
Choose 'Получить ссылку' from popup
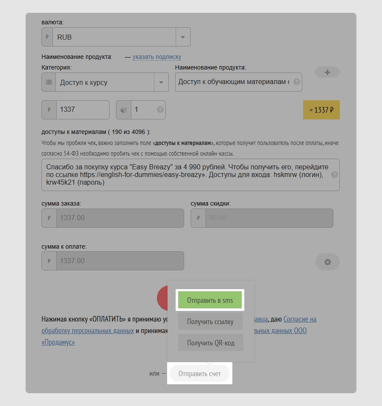pyautogui.click(x=210, y=322)
